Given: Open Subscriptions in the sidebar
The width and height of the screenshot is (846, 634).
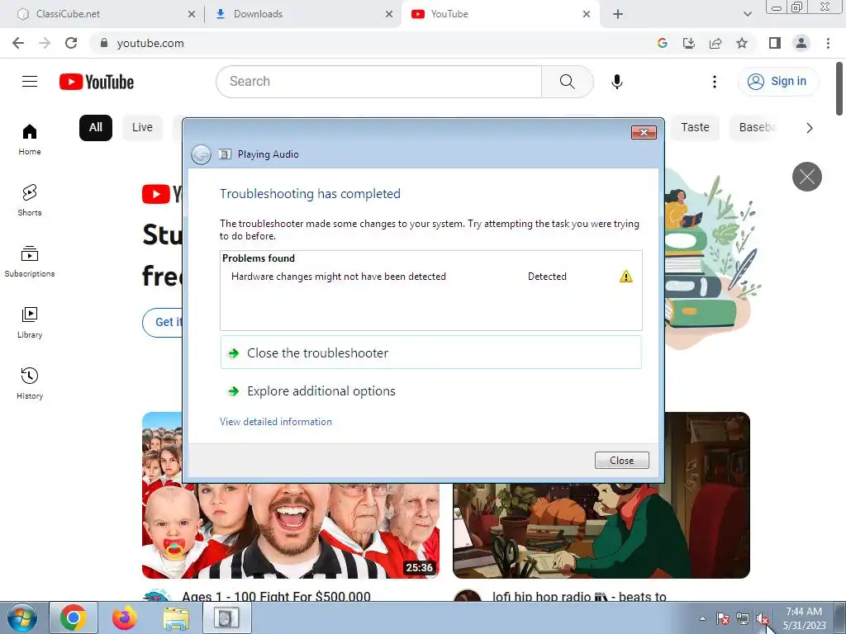Looking at the screenshot, I should tap(30, 261).
